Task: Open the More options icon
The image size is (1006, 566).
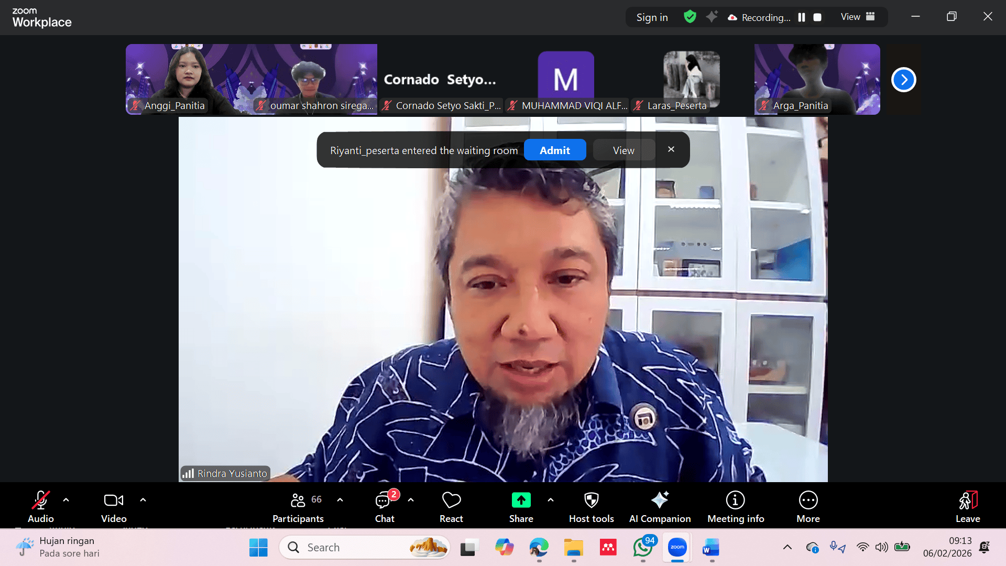Action: [808, 500]
